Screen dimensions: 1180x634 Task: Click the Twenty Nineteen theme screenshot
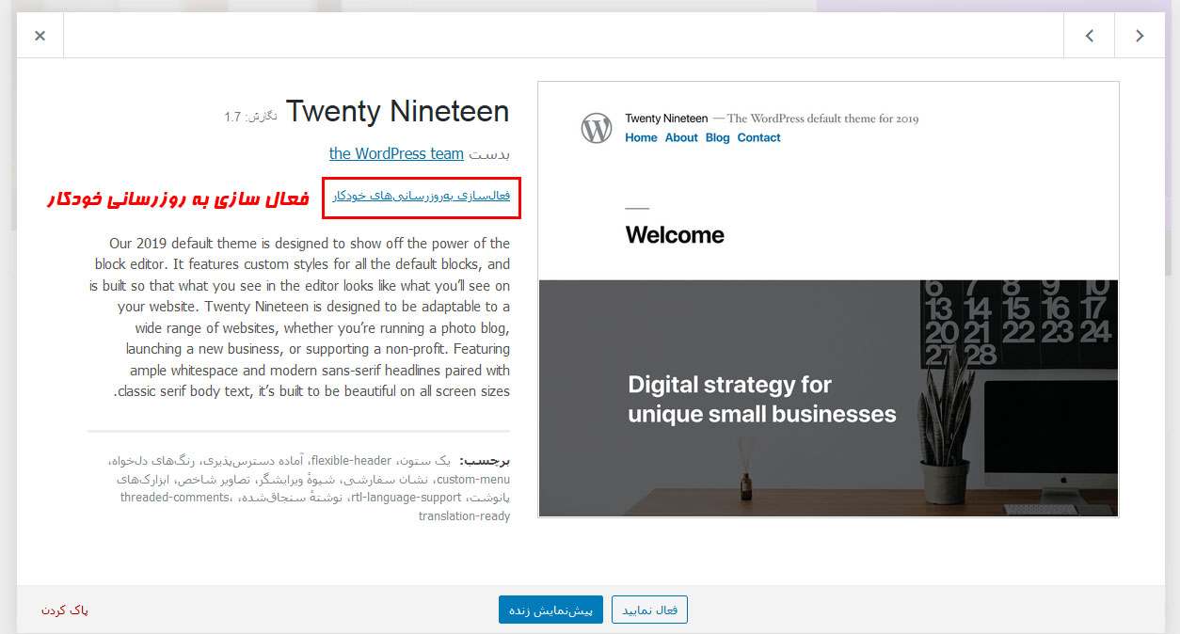[828, 299]
